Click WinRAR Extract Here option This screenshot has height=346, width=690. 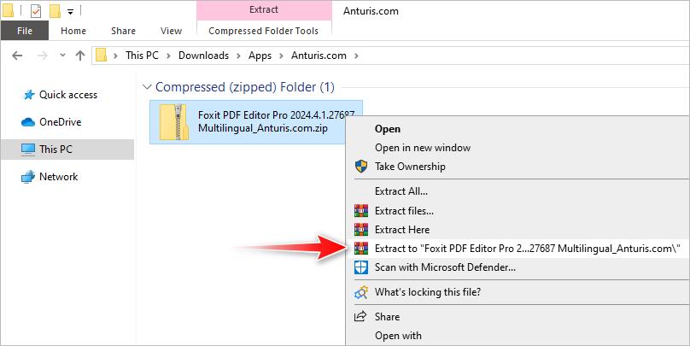coord(401,230)
